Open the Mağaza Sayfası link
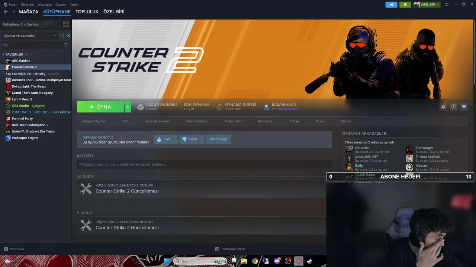 (94, 121)
